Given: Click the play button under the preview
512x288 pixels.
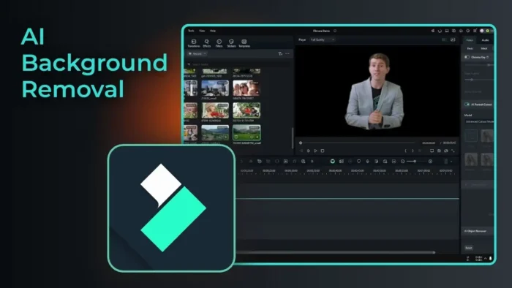Looking at the screenshot, I should [315, 151].
